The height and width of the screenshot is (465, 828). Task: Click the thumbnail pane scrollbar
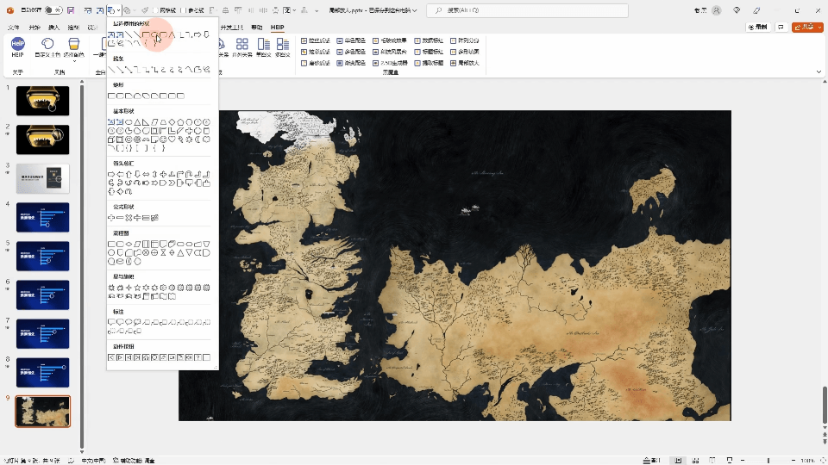point(82,266)
